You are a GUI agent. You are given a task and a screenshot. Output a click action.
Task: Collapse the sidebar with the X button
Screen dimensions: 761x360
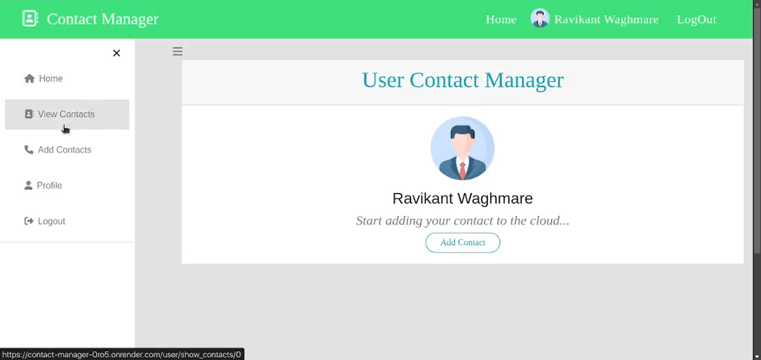click(x=116, y=53)
